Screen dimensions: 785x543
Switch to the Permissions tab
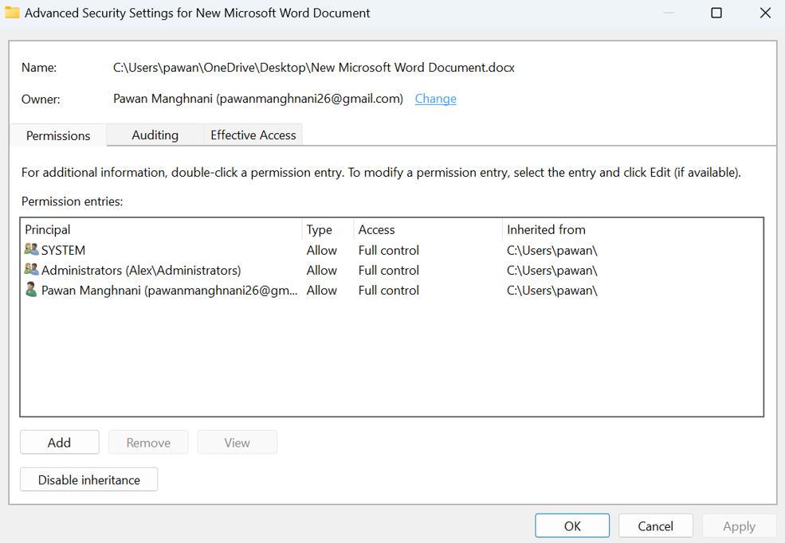58,135
